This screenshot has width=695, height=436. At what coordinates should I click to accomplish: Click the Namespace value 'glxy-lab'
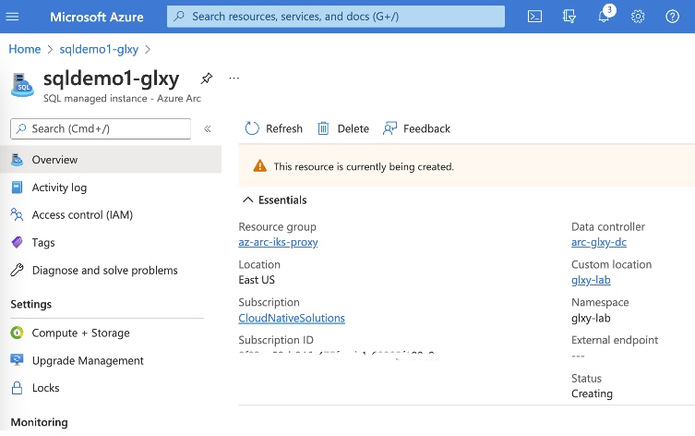(591, 318)
